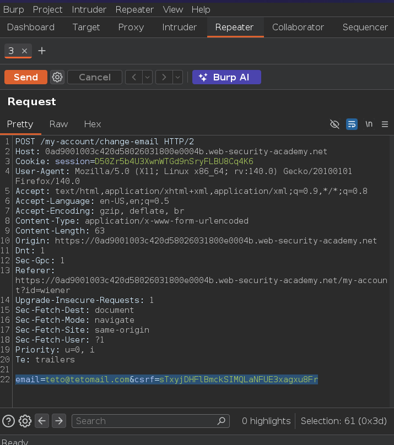Open the request editor hamburger menu
The image size is (394, 445).
click(385, 124)
